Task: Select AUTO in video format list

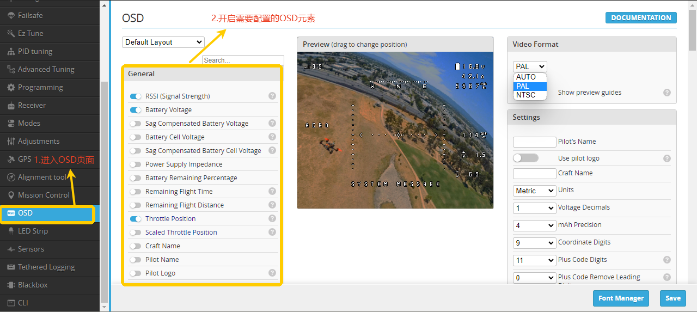Action: click(530, 77)
